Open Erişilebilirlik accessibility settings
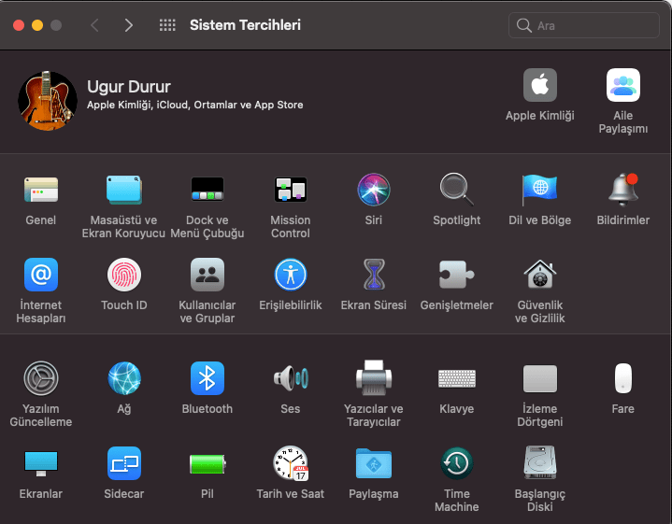Screen dimensions: 672x524 pos(290,275)
